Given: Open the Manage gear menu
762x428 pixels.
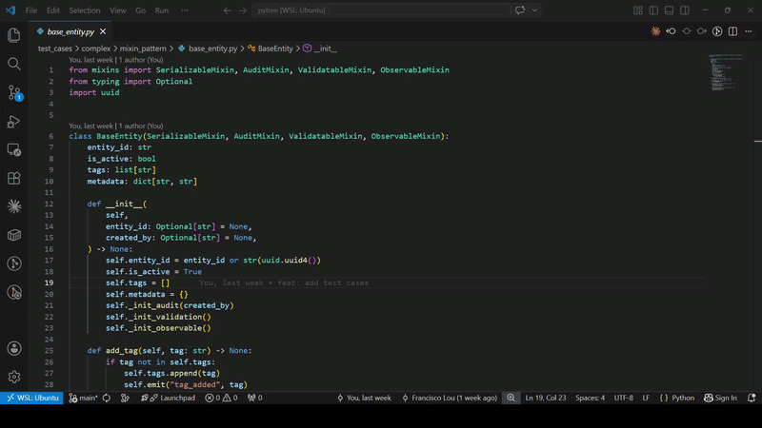Looking at the screenshot, I should (14, 377).
